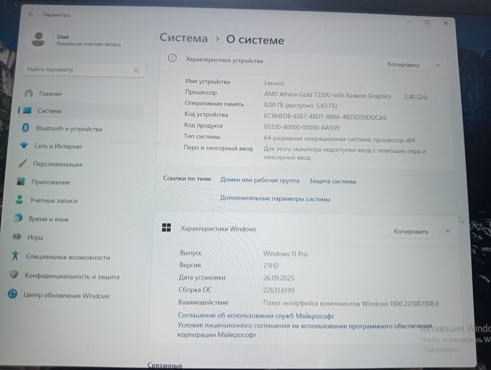Click the 8,00 ГБ memory value
The image size is (491, 370).
(300, 105)
